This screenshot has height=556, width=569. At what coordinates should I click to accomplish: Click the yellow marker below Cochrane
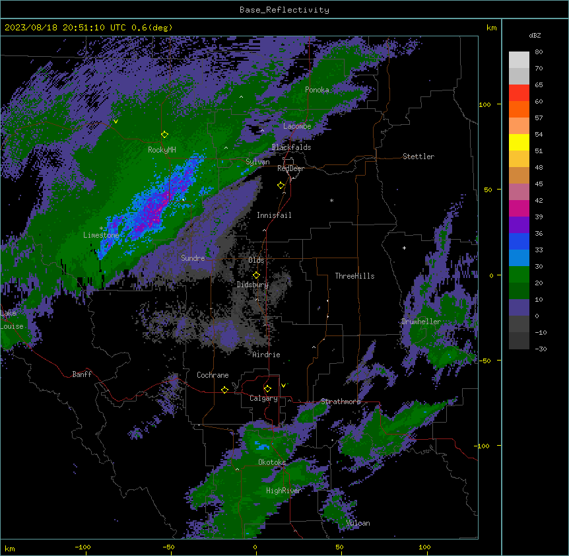point(224,390)
